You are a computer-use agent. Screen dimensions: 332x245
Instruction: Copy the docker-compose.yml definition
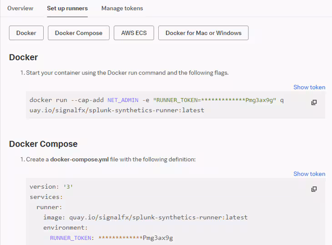[x=314, y=189]
